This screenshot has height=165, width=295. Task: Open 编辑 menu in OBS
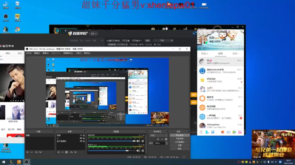point(37,53)
